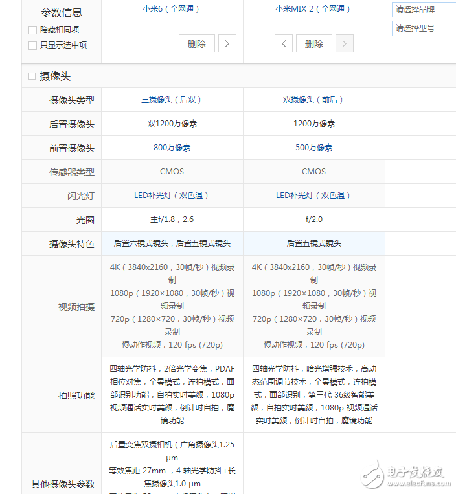The height and width of the screenshot is (494, 456).
Task: Select the 1200万像素 cell for 小米MIX 2
Action: [314, 124]
